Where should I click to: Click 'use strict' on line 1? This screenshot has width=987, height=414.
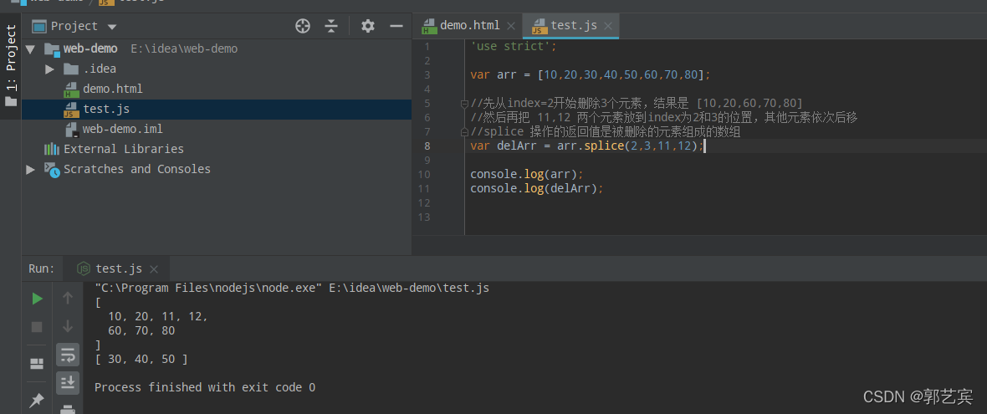(x=514, y=46)
